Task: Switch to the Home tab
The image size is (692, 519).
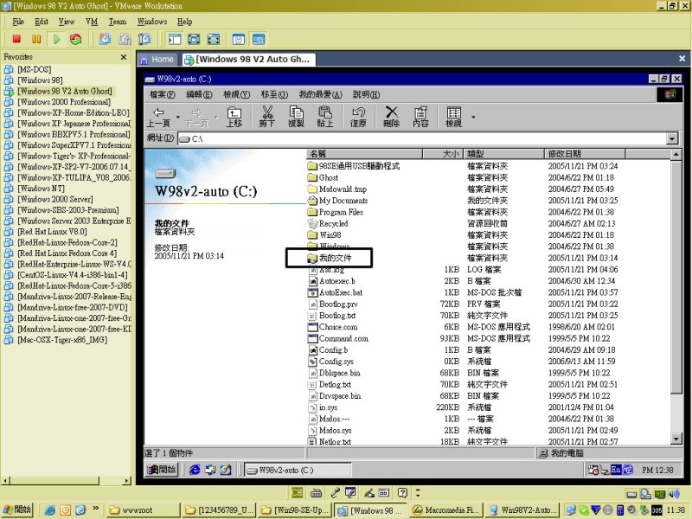Action: (157, 60)
